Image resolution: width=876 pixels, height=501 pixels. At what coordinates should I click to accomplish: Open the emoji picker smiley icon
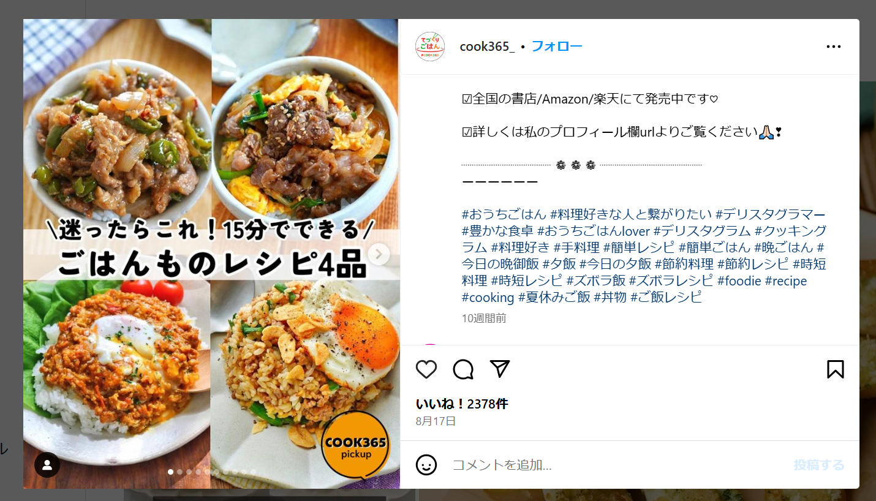(x=426, y=465)
